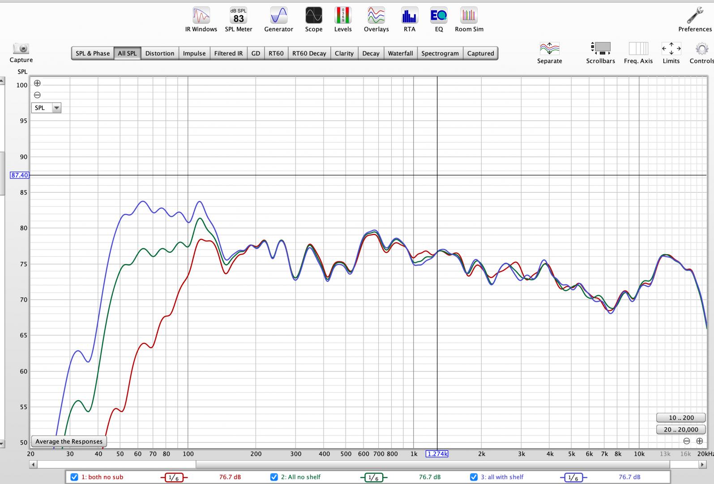The height and width of the screenshot is (484, 714).
Task: Click the 87.40 cursor SPL value
Action: tap(19, 175)
